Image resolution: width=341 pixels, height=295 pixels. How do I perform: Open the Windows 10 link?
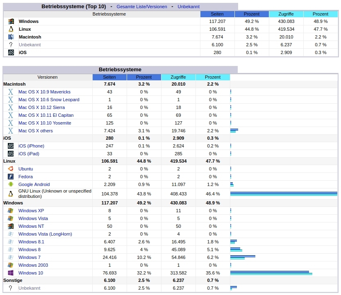click(31, 273)
